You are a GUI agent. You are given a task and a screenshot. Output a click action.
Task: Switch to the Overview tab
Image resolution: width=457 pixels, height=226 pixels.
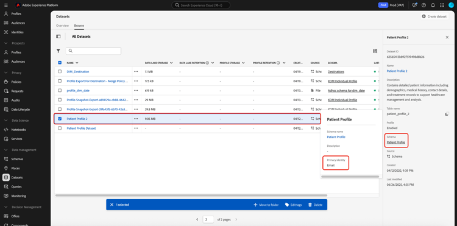click(x=62, y=26)
